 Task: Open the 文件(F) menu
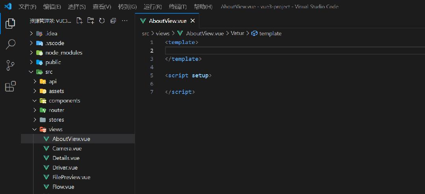pyautogui.click(x=28, y=7)
